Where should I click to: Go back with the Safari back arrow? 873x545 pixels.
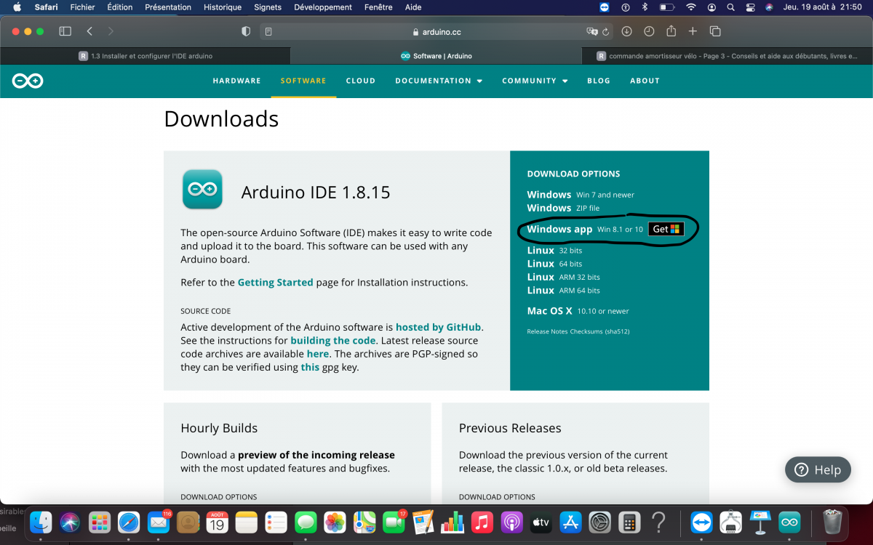[x=89, y=31]
